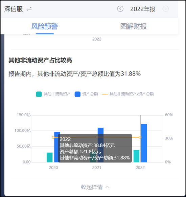Switch company using swap arrows next to 深信服
186x197 pixels.
[x=29, y=9]
